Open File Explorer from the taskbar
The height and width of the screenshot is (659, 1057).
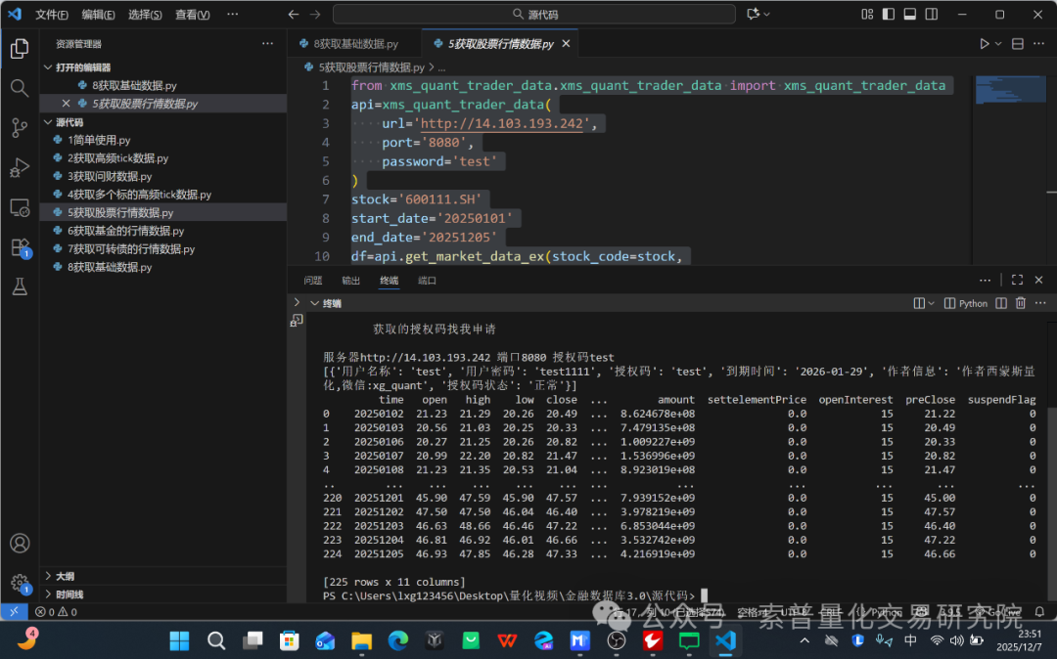[361, 640]
